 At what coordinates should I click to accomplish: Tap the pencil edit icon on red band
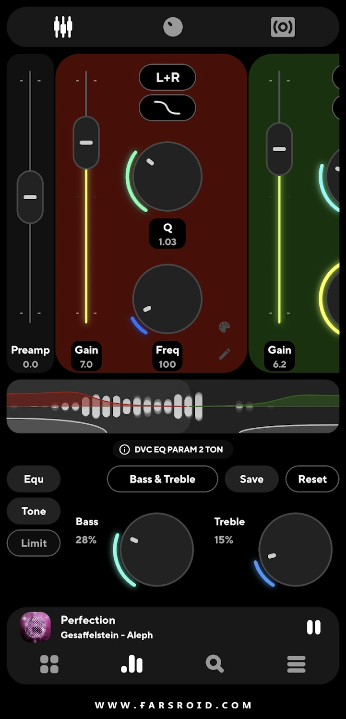pos(224,354)
